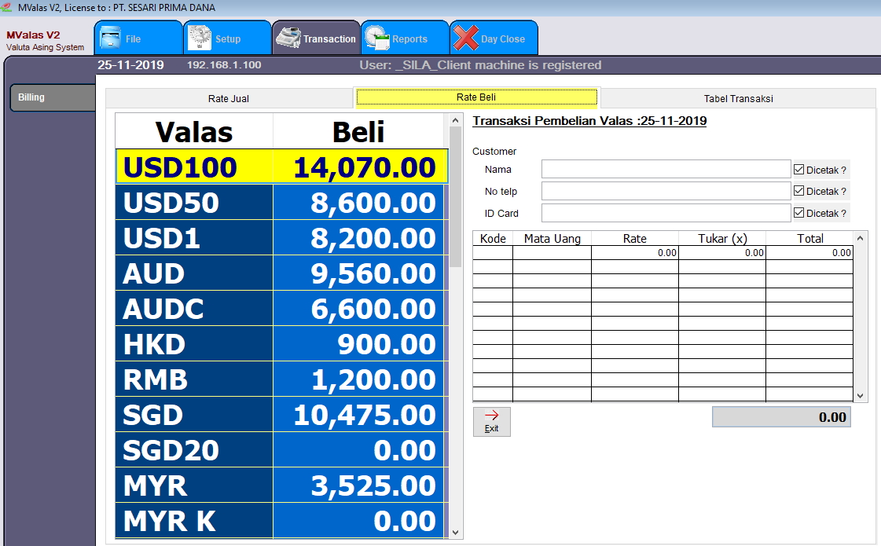Select the Transaction cash register icon
Screen dimensions: 881x546
tap(288, 38)
